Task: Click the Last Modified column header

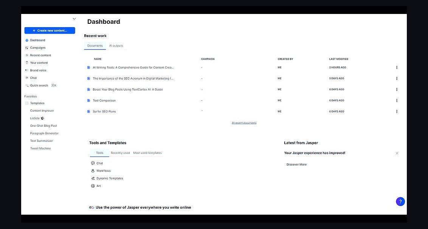Action: click(338, 59)
